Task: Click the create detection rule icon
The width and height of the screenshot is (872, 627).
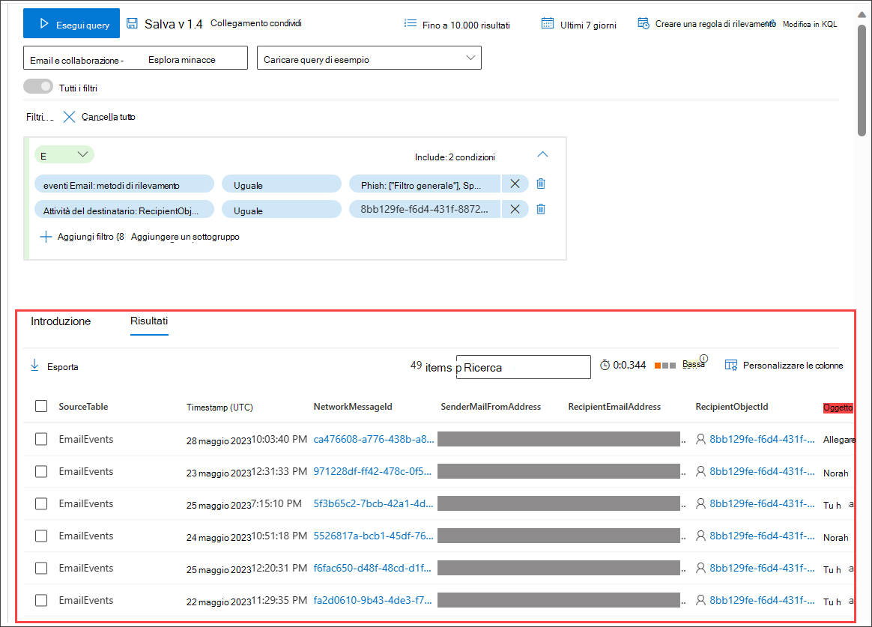Action: pos(643,23)
